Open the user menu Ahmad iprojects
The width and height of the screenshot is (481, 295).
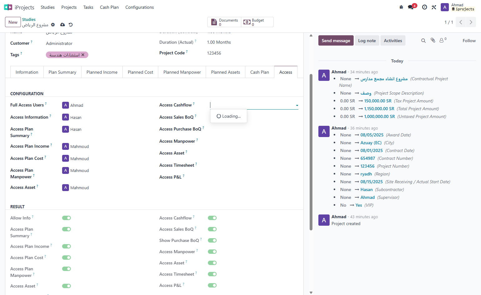tap(458, 7)
